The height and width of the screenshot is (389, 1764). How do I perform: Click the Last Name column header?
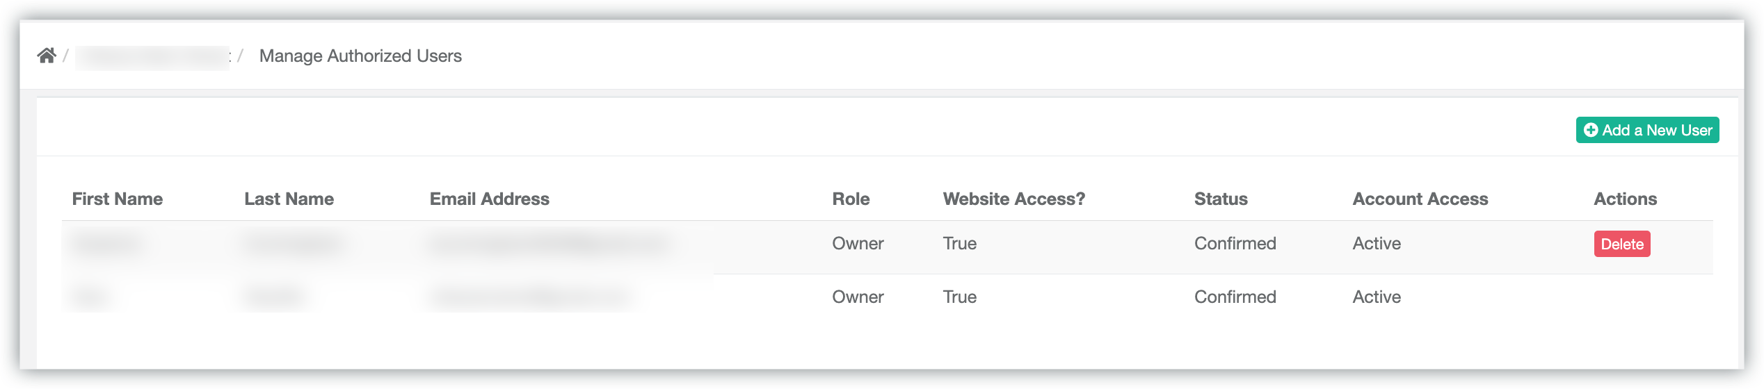pyautogui.click(x=289, y=199)
